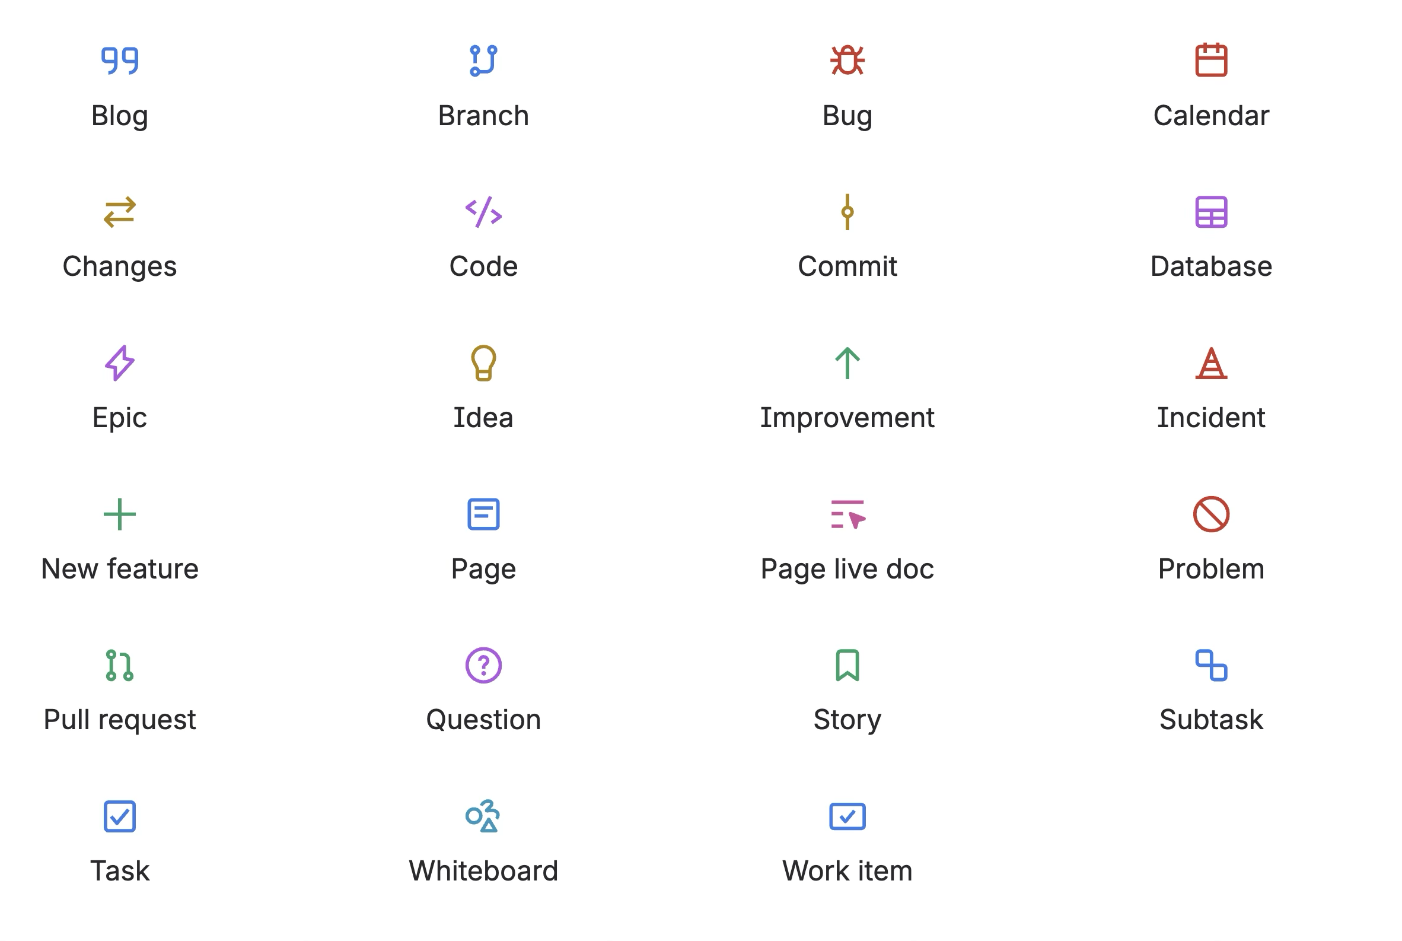Image resolution: width=1402 pixels, height=941 pixels.
Task: Click the Changes arrows icon
Action: click(120, 211)
